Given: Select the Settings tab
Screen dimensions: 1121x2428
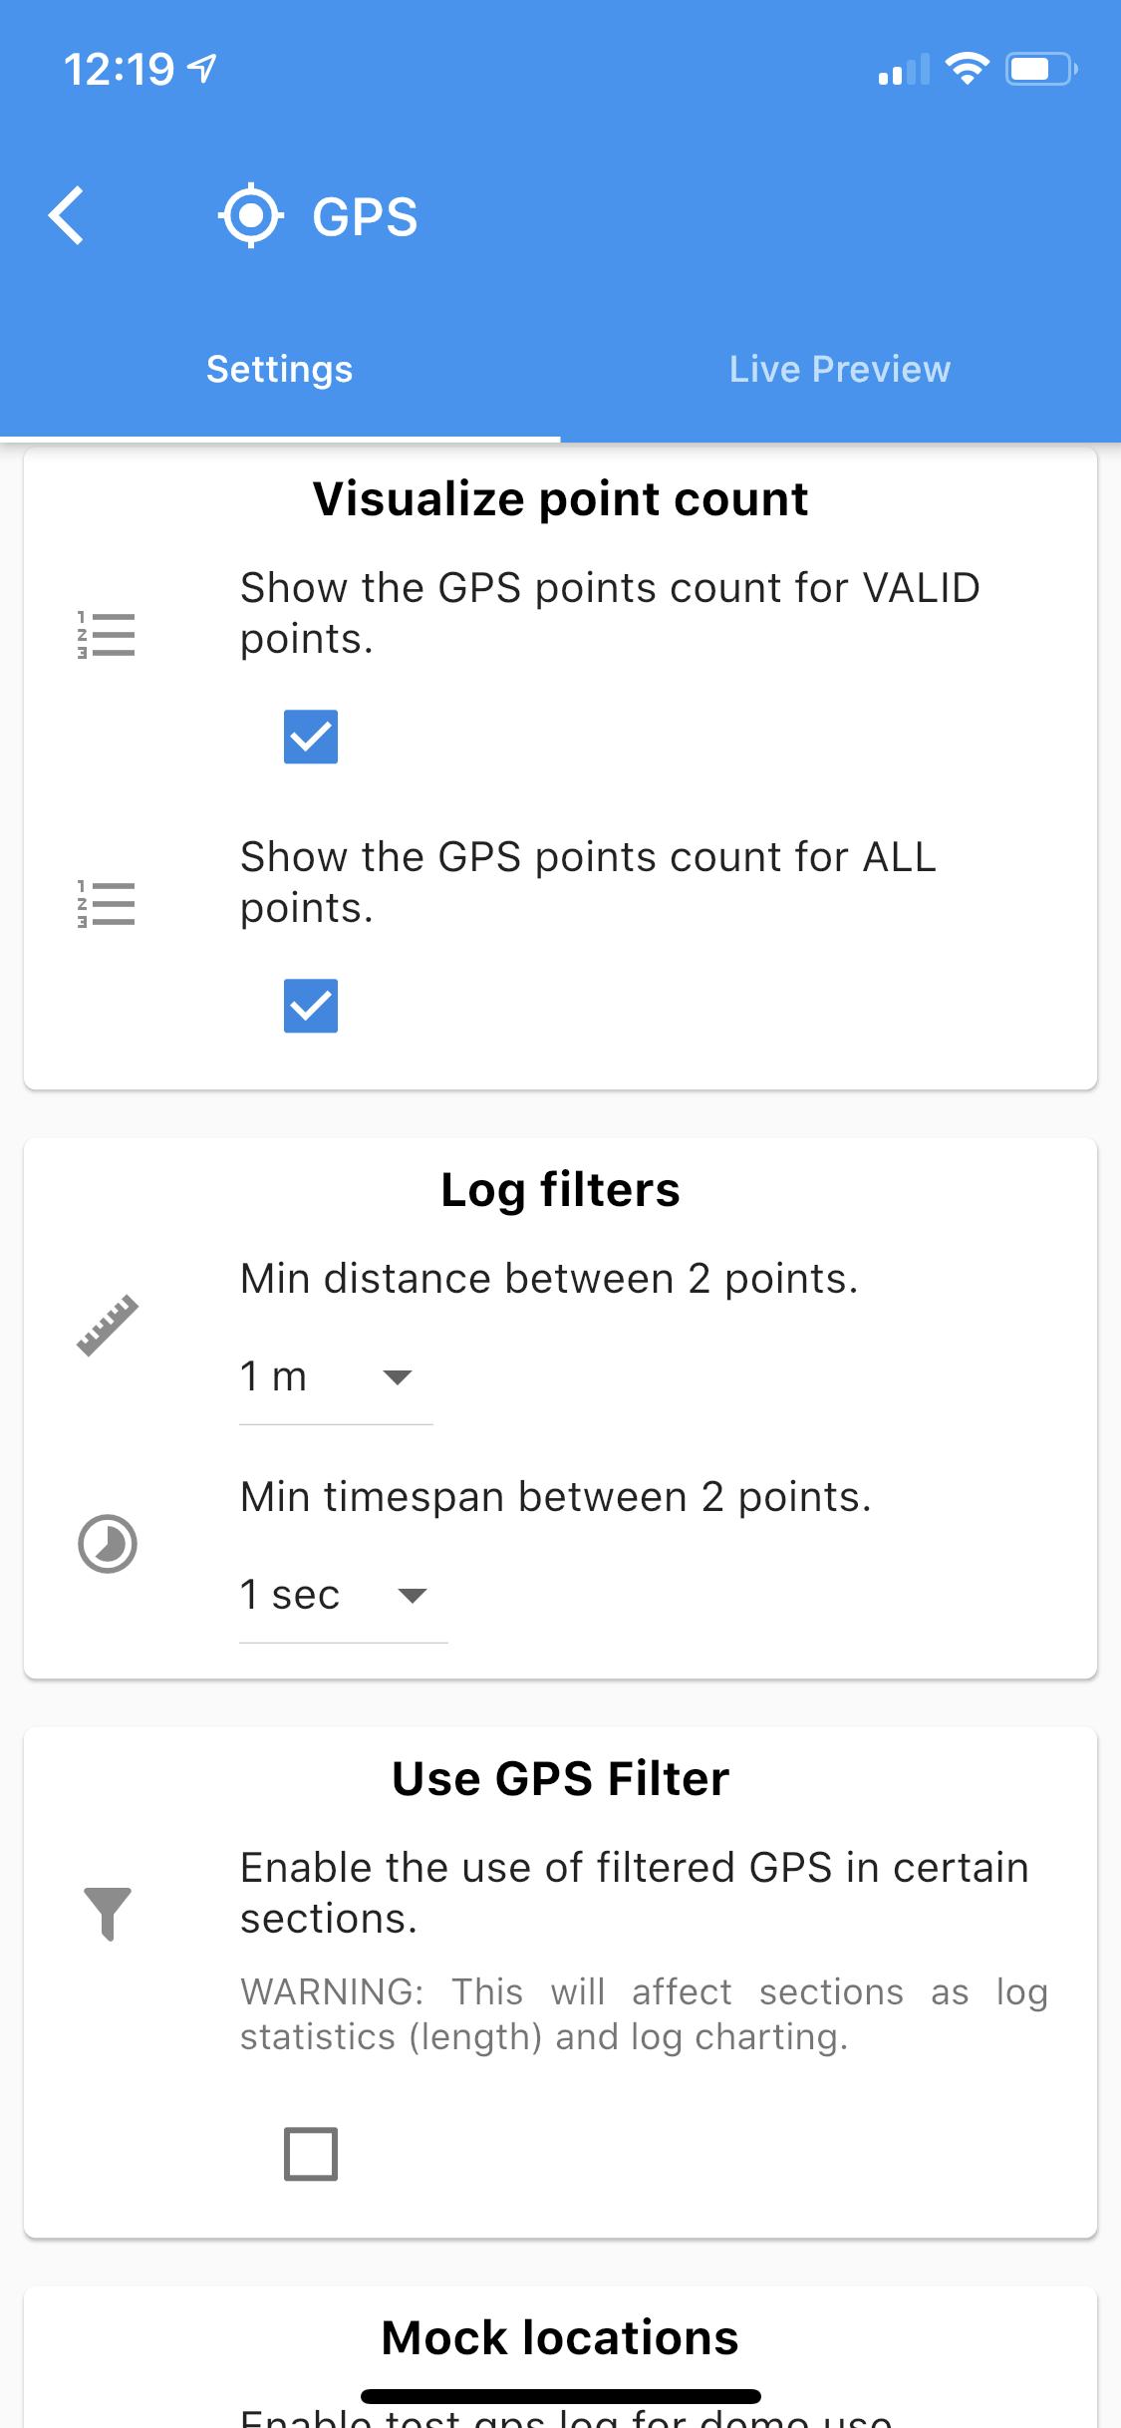Looking at the screenshot, I should point(280,369).
